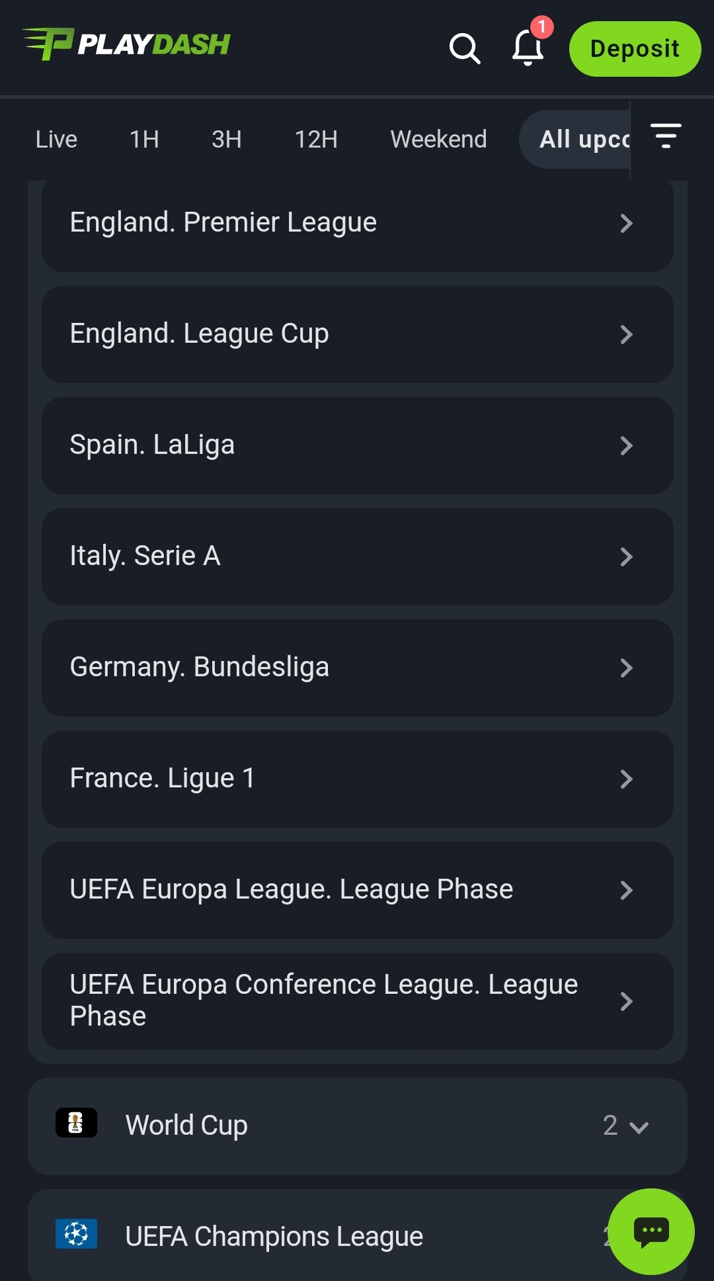
Task: Click the Deposit button
Action: [x=635, y=49]
